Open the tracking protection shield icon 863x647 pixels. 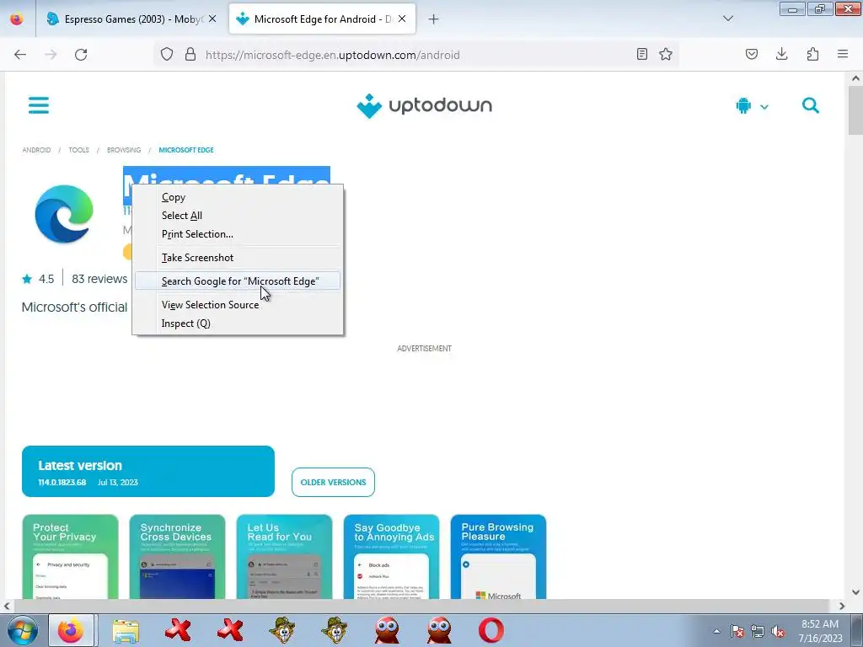(167, 55)
